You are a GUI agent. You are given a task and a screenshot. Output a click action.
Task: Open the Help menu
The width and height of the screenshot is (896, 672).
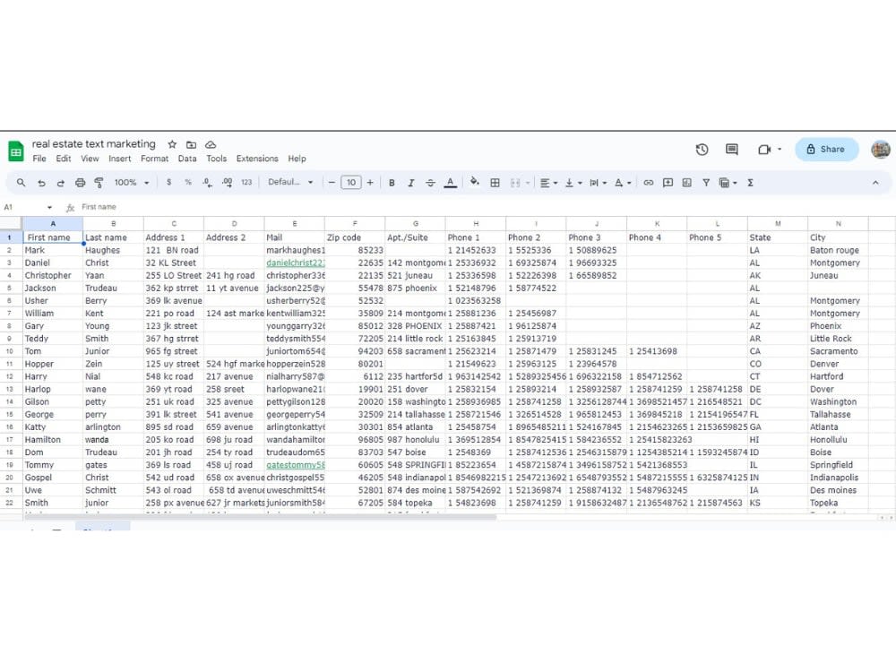[297, 159]
